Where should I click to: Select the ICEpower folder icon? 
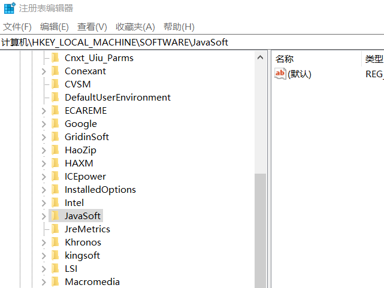click(x=55, y=177)
